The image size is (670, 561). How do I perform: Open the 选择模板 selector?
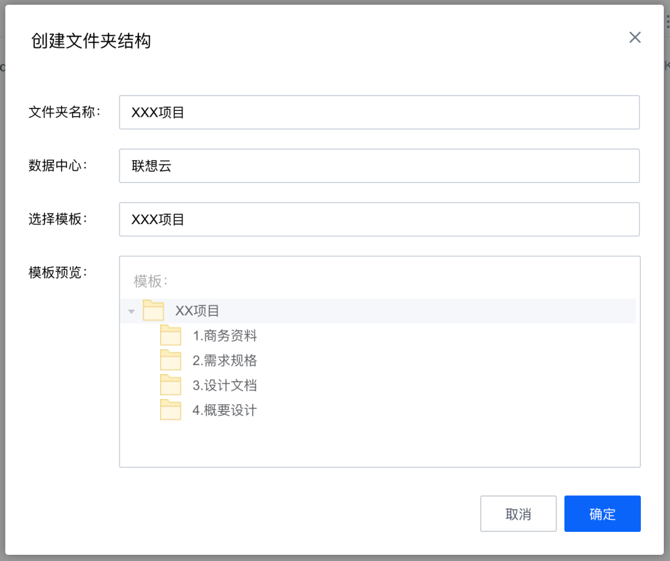(x=379, y=219)
